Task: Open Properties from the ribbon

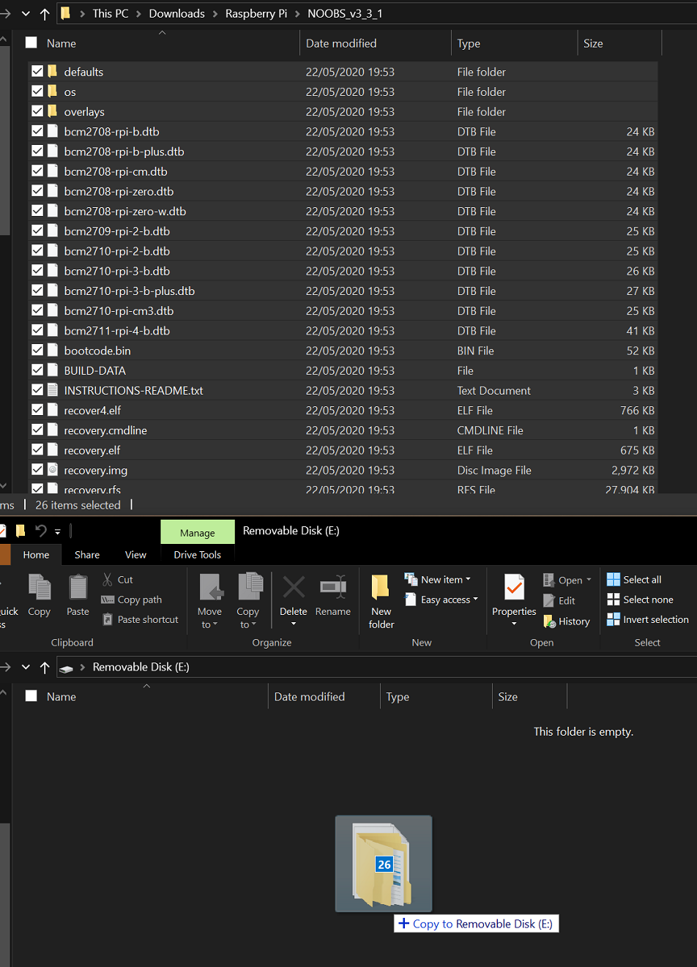Action: coord(514,591)
